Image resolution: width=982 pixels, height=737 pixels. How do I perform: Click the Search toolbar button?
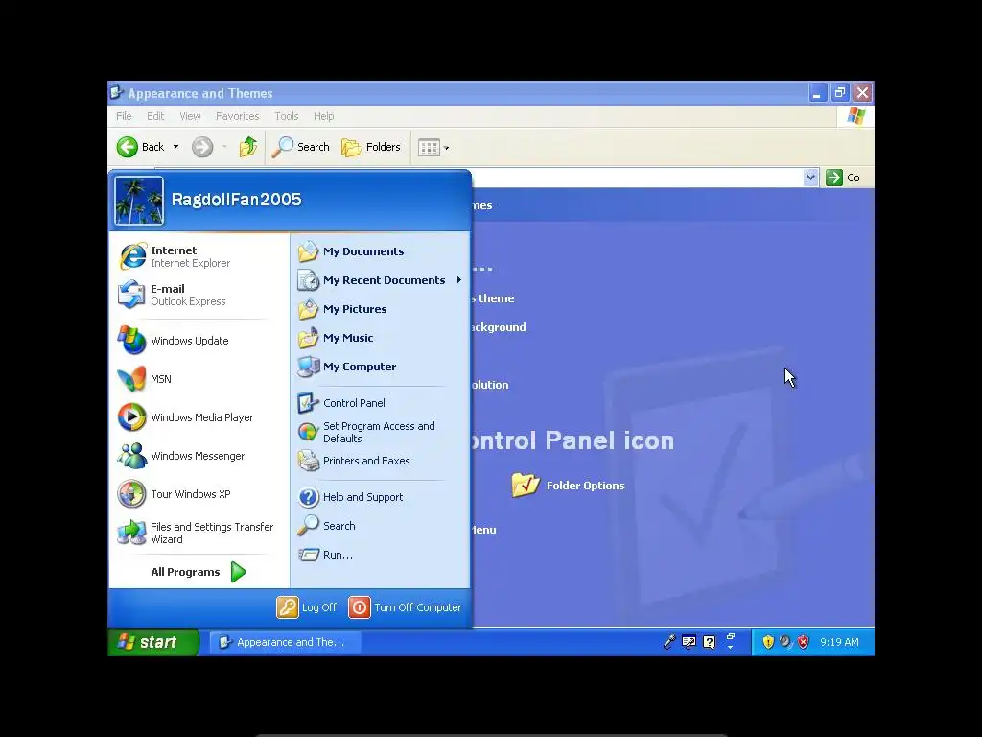pos(300,147)
